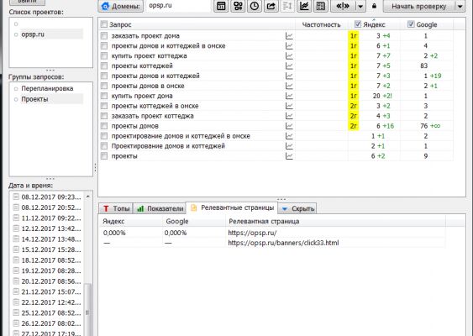This screenshot has height=336, width=473.
Task: Click the export/share arrow icon
Action: pyautogui.click(x=271, y=6)
